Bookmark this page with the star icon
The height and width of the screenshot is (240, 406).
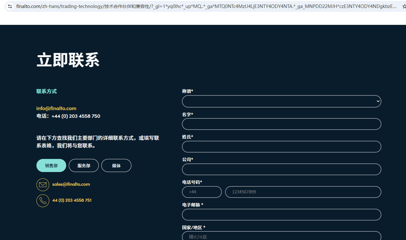coord(404,6)
